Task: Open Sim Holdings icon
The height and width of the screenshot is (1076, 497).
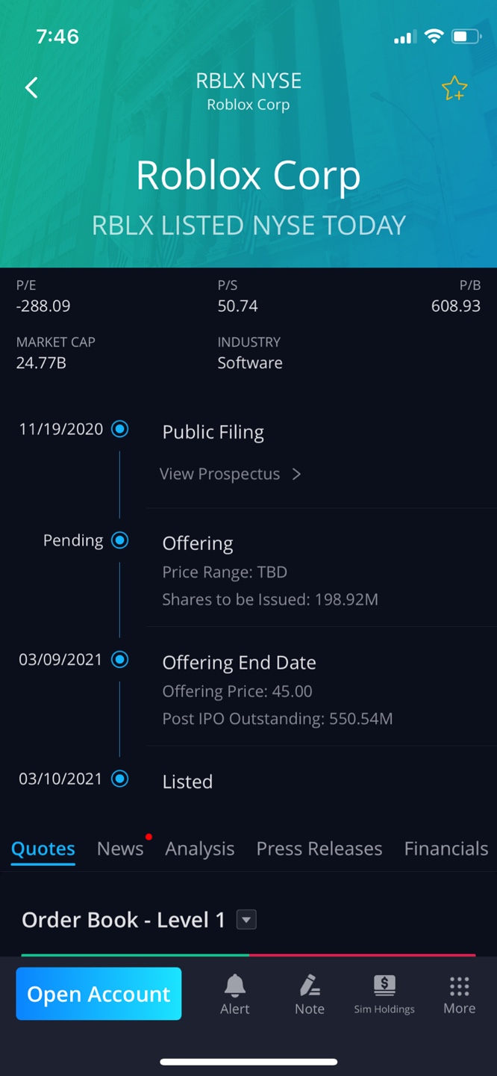Action: (384, 986)
